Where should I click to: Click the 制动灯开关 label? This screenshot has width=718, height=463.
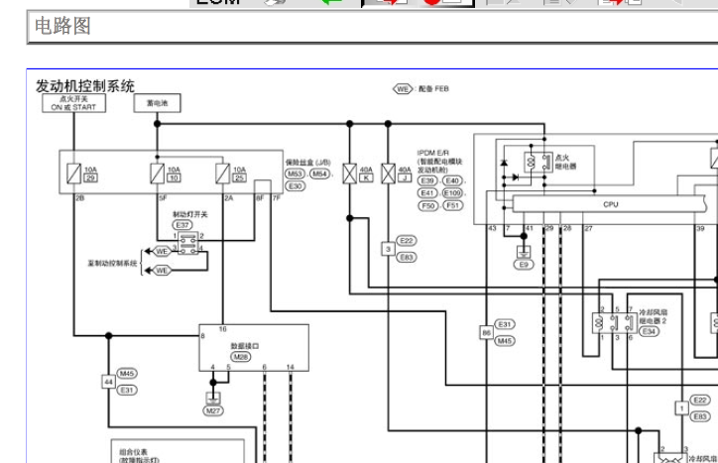[x=190, y=214]
